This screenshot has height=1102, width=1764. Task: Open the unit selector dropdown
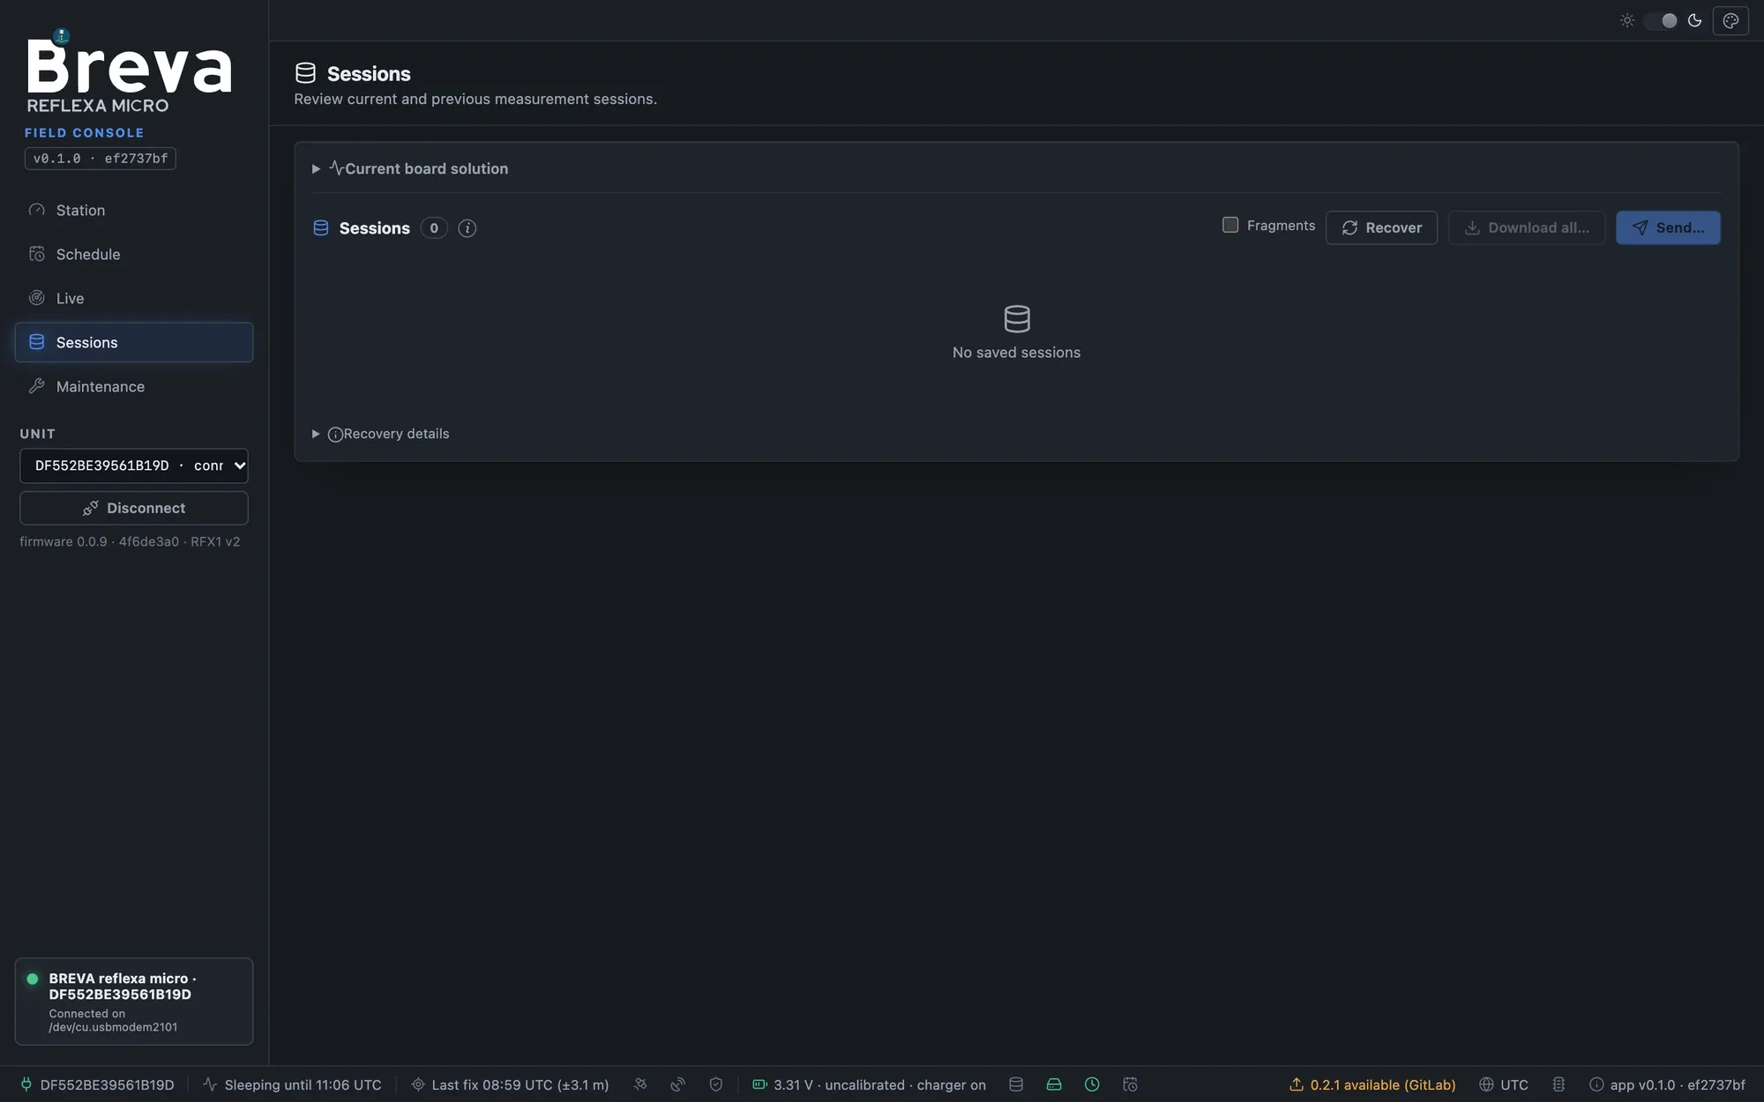coord(133,465)
